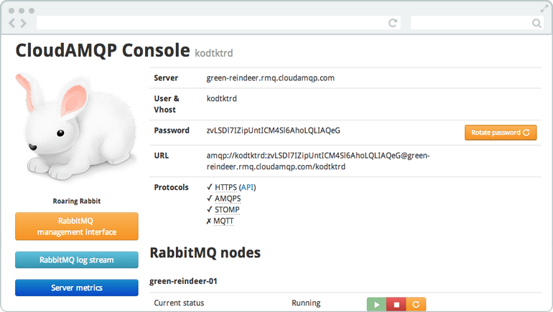
Task: Click the kodtktrd subtitle next to heading
Action: pos(214,53)
